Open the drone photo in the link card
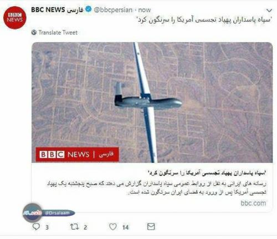 152,103
